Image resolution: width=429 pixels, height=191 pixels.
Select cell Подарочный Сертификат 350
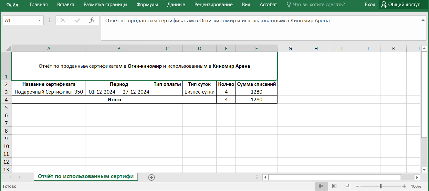pos(49,92)
